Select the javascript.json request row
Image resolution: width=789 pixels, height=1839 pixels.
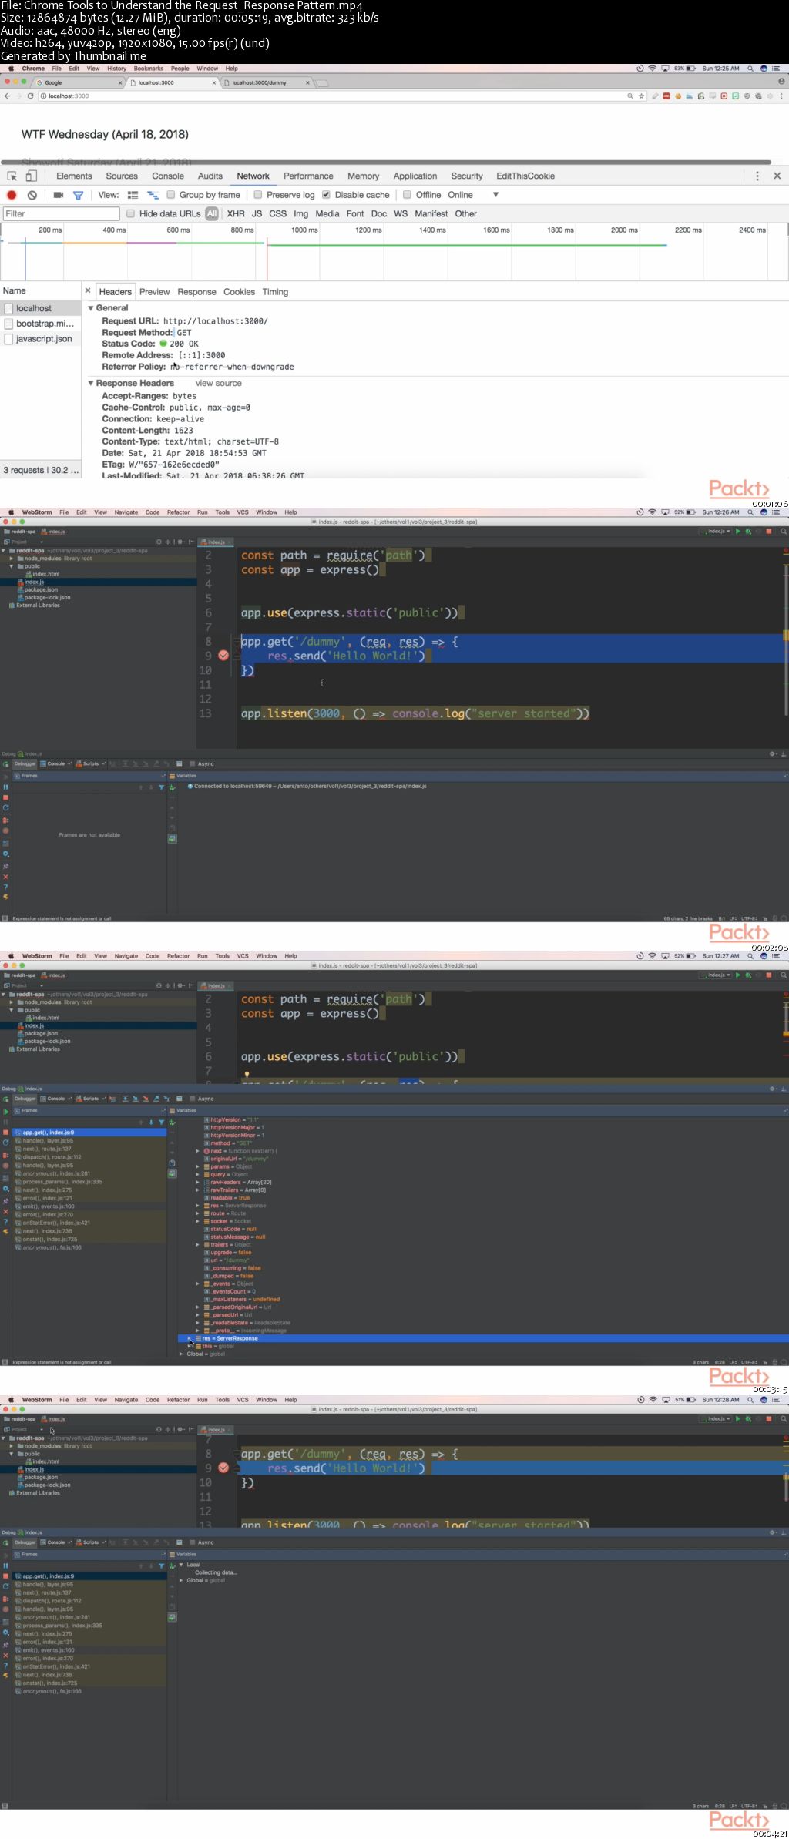click(x=41, y=339)
